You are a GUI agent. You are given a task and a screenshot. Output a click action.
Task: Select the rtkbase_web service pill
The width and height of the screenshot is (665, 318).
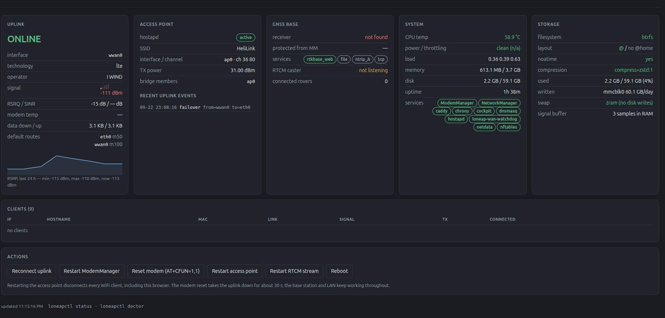(320, 59)
